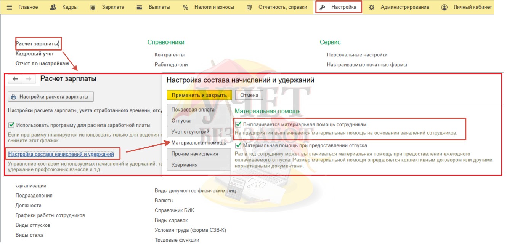Screen dimensions: 512x247
Task: Open Настройки расчета зарплаты printer button
Action: coord(51,97)
